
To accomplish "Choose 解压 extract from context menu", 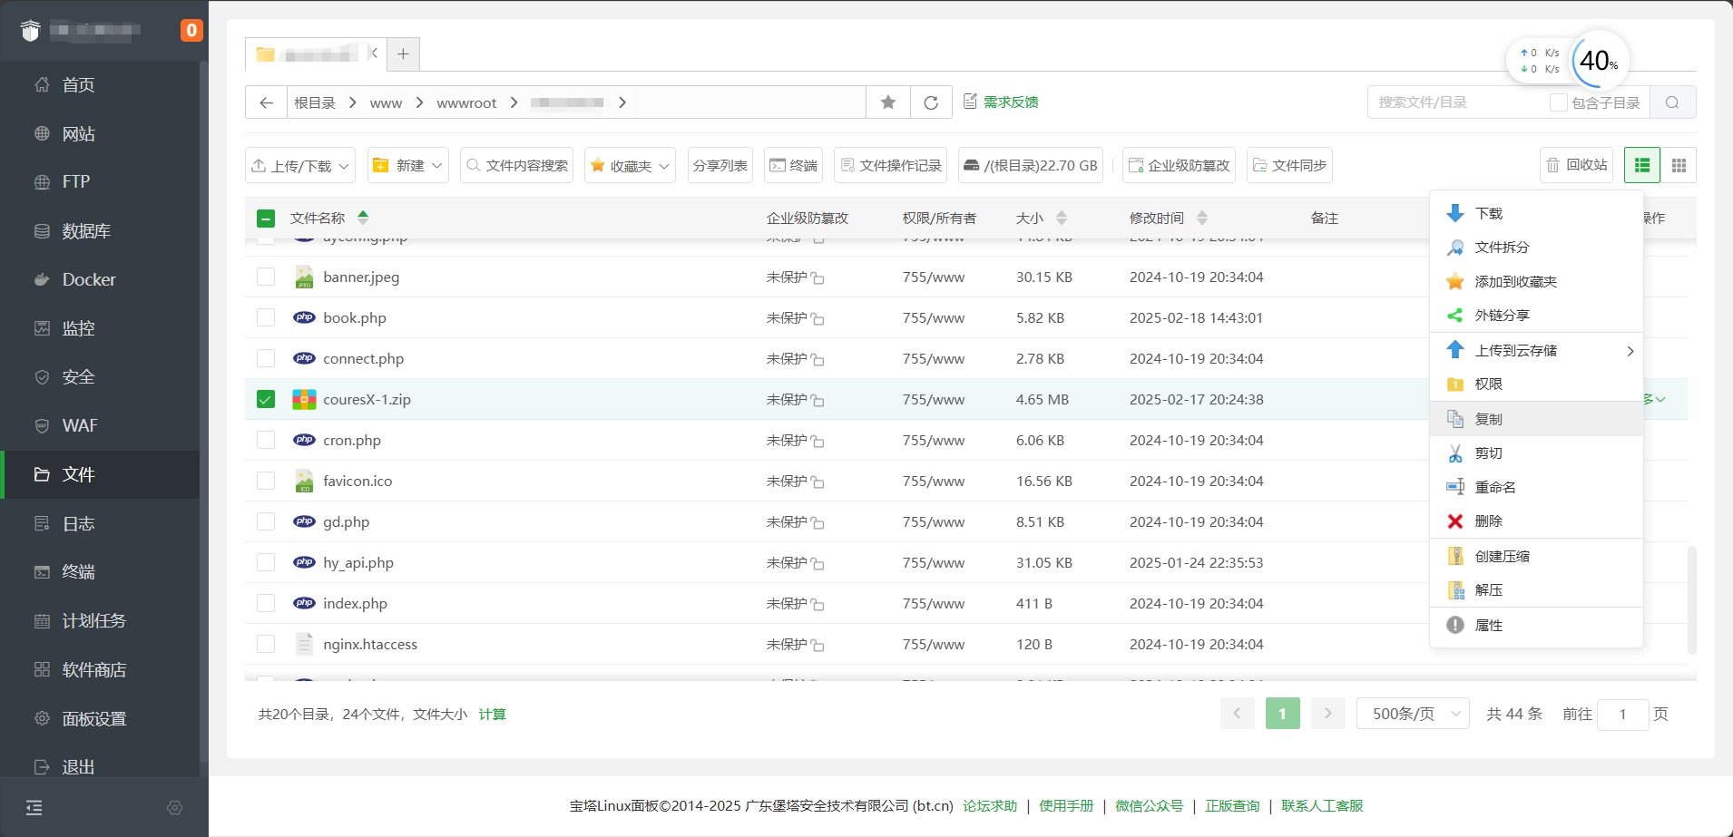I will point(1536,589).
